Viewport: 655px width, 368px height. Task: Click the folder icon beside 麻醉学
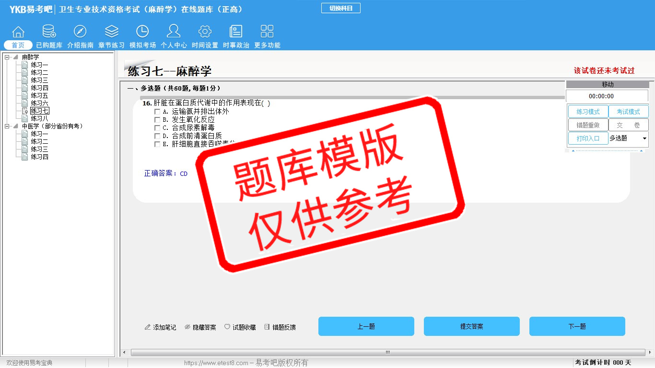point(16,57)
